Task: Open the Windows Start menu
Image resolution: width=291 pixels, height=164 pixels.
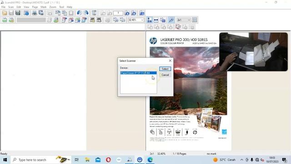Action: point(5,160)
